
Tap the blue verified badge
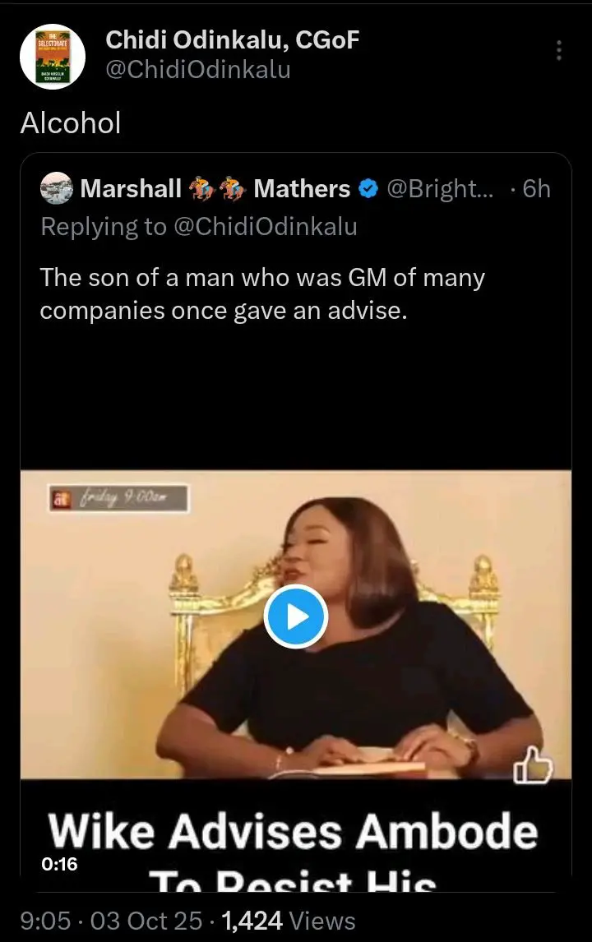tap(369, 190)
